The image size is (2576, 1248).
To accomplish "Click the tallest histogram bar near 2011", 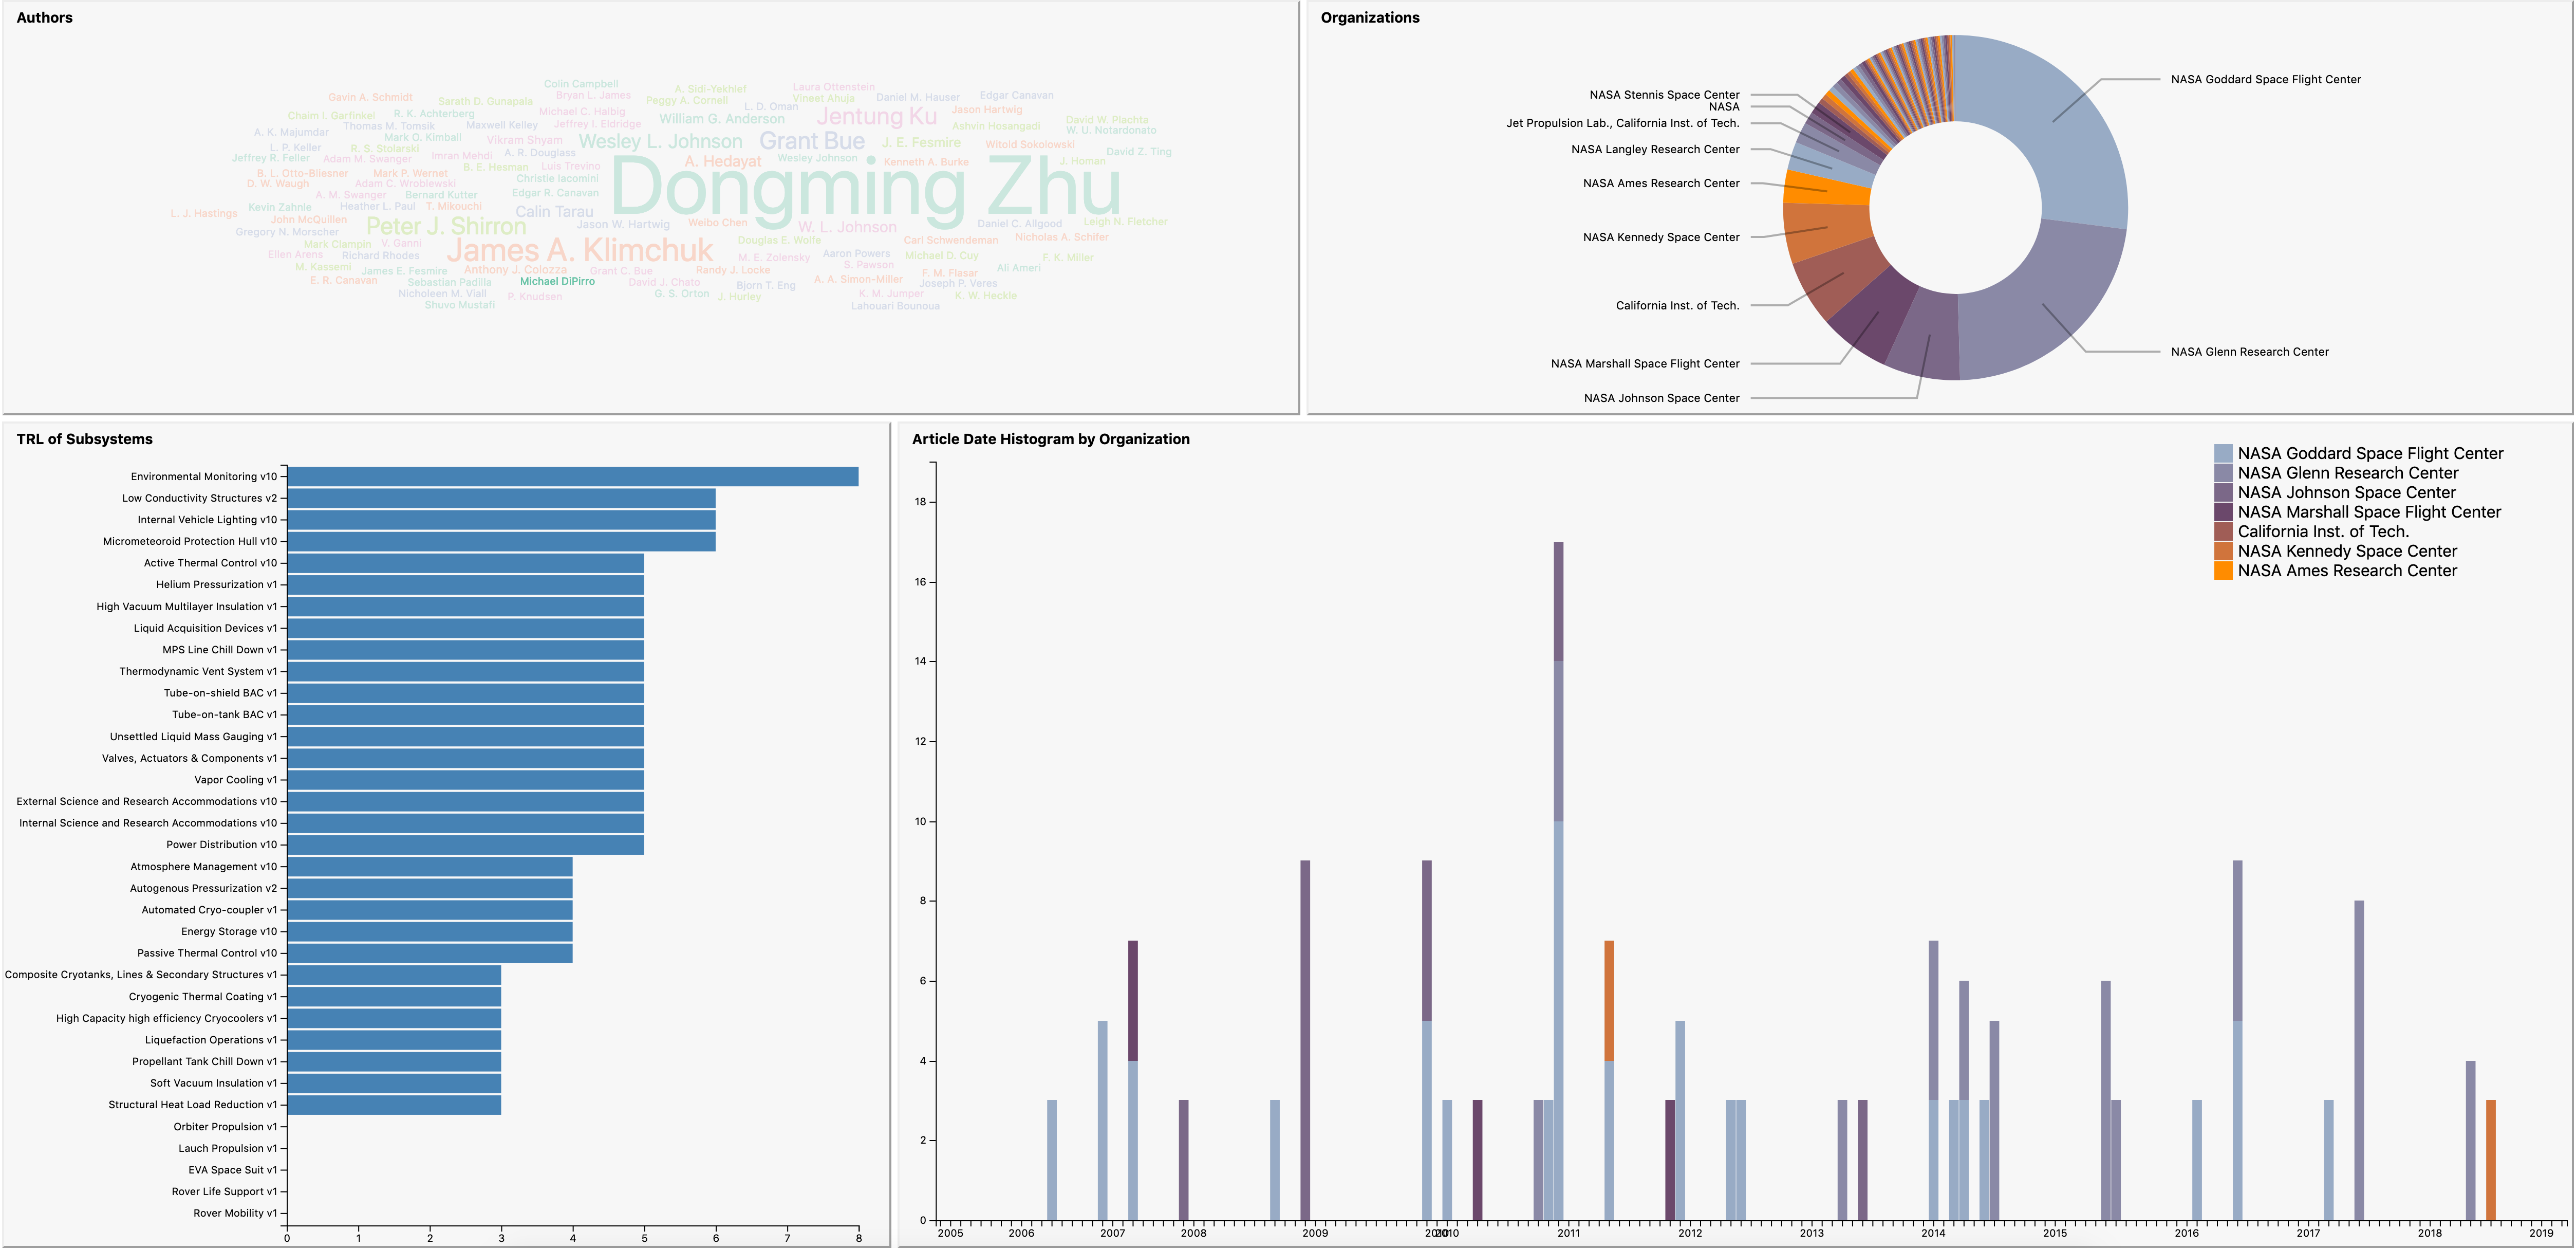I will 1558,880.
